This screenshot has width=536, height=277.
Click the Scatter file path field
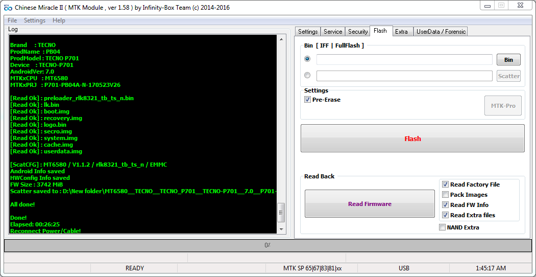point(404,76)
